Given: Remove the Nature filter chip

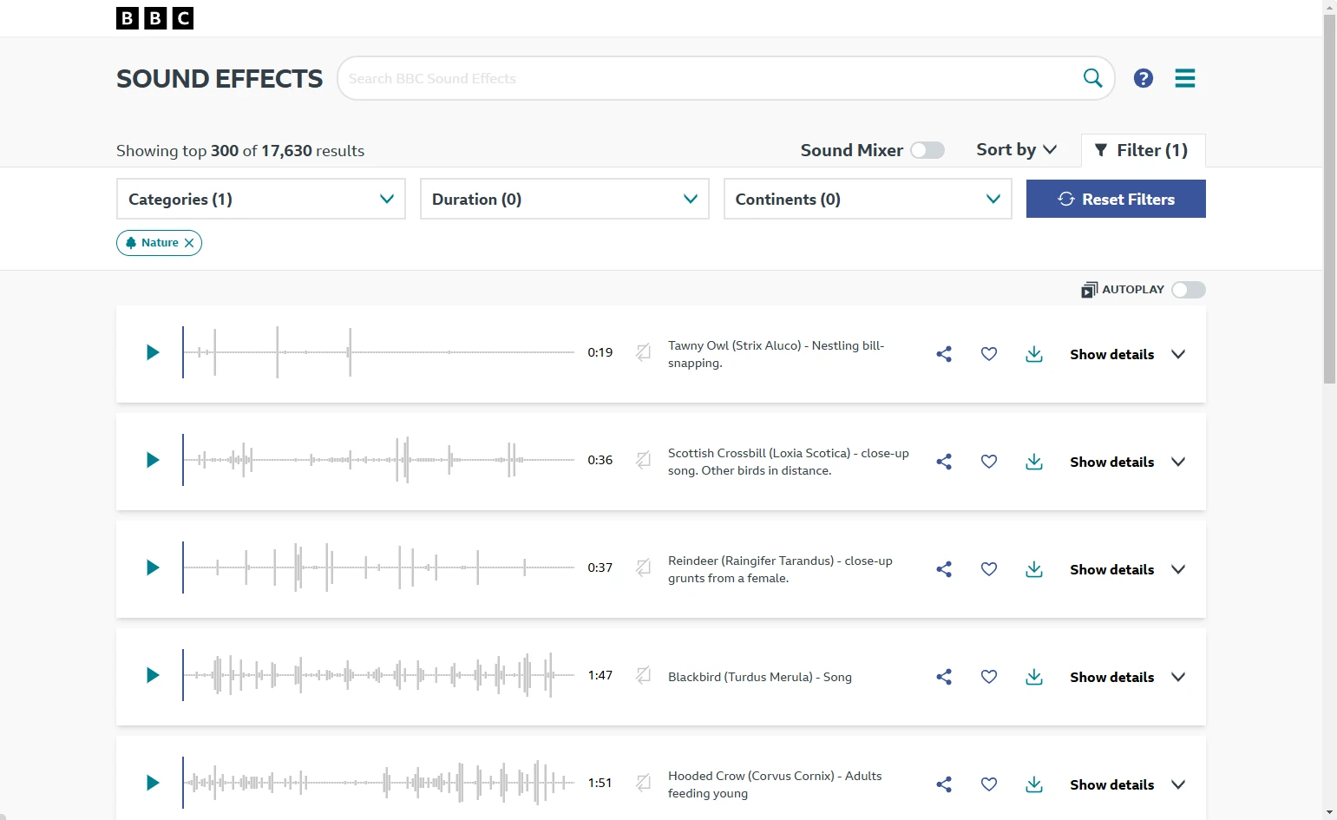Looking at the screenshot, I should [x=189, y=243].
